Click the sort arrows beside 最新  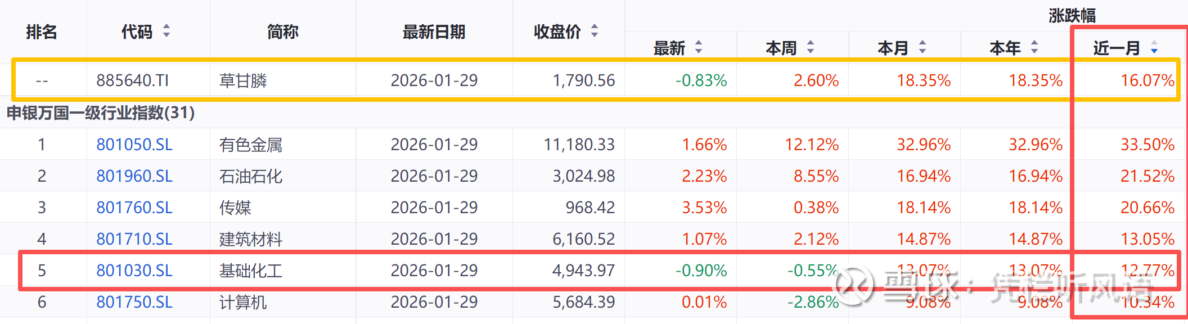(x=699, y=47)
